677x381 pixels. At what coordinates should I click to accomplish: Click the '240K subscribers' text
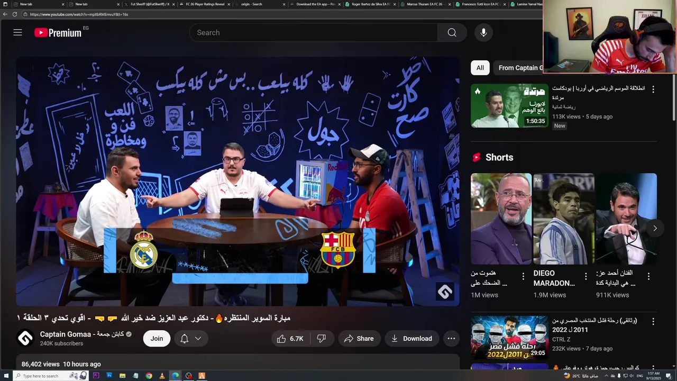tap(61, 343)
